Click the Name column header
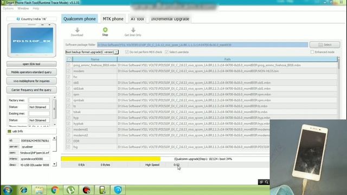 pyautogui.click(x=95, y=59)
